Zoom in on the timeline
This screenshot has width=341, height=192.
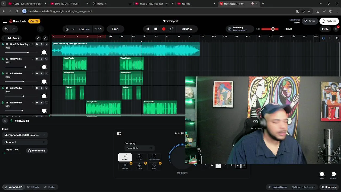[338, 38]
